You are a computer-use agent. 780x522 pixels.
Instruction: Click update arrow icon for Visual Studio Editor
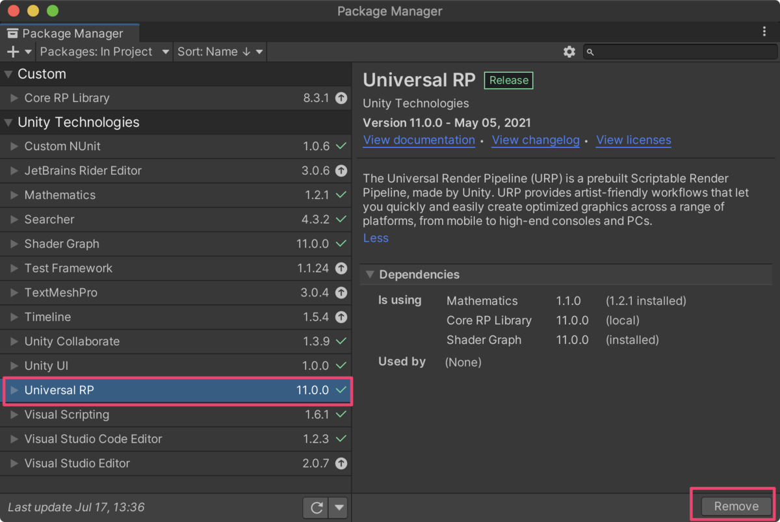click(x=341, y=463)
